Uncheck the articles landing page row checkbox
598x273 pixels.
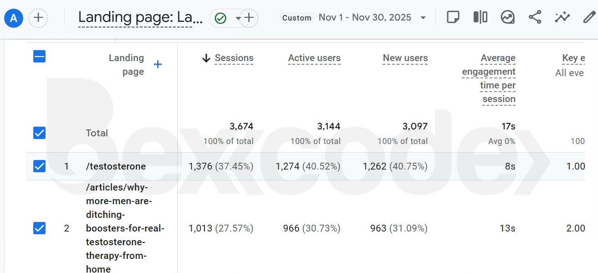click(39, 228)
